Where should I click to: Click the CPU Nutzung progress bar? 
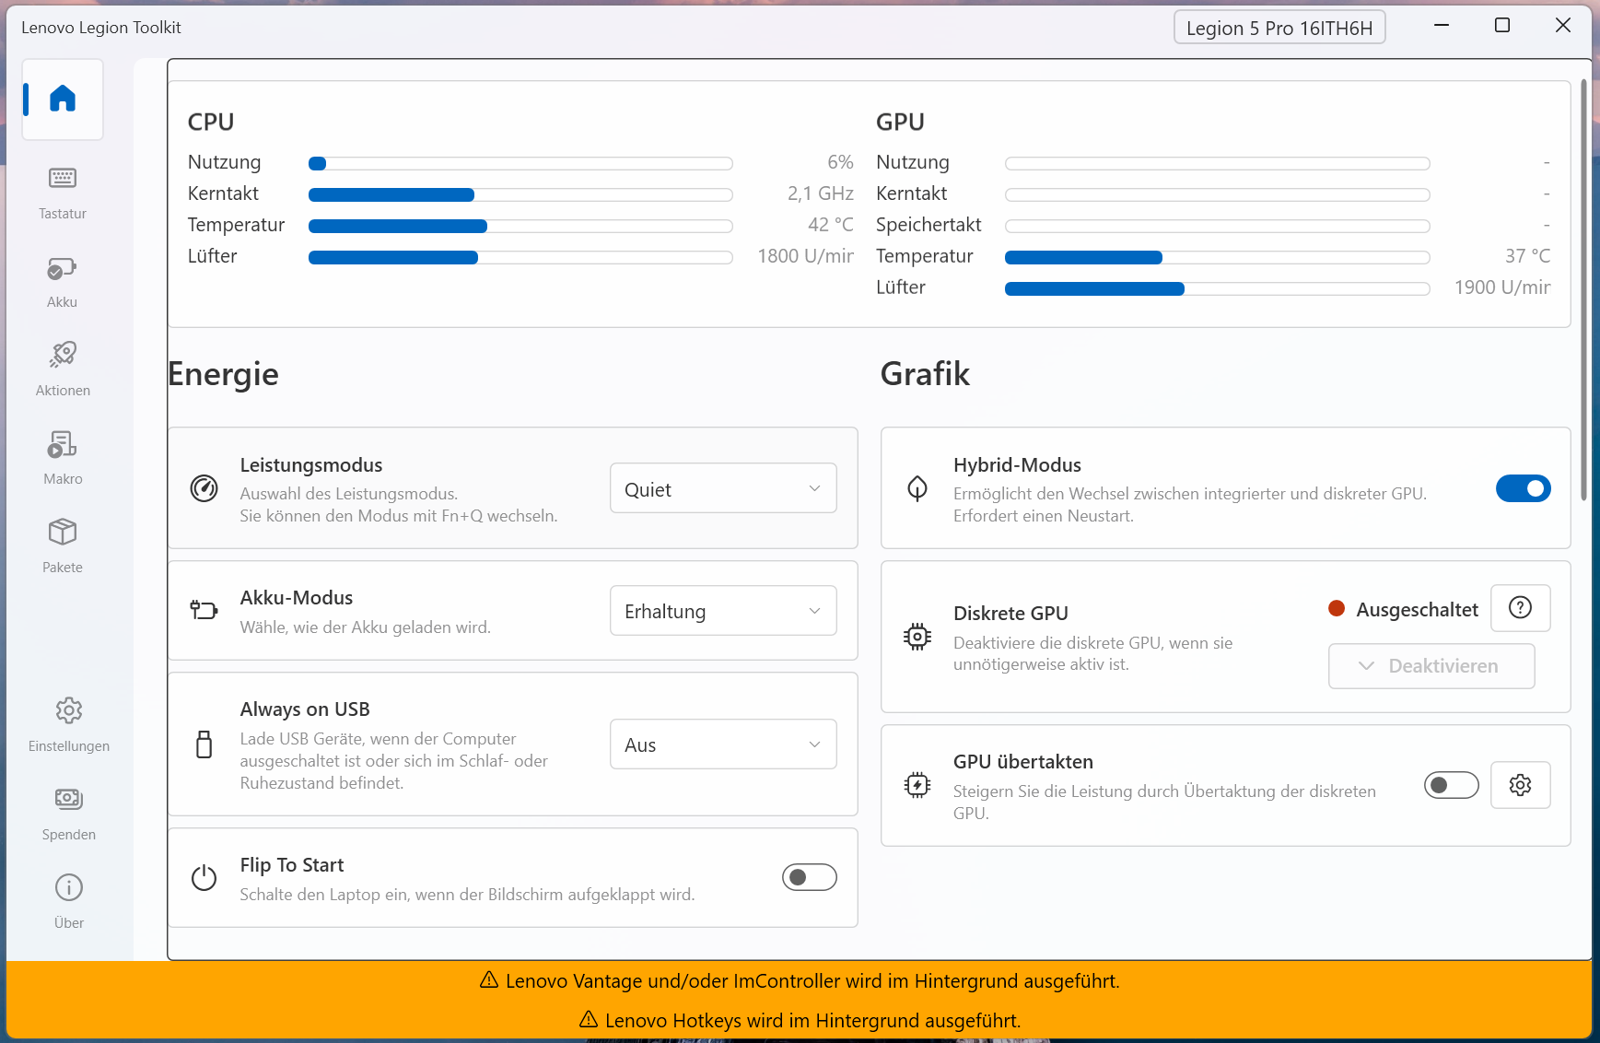(520, 164)
